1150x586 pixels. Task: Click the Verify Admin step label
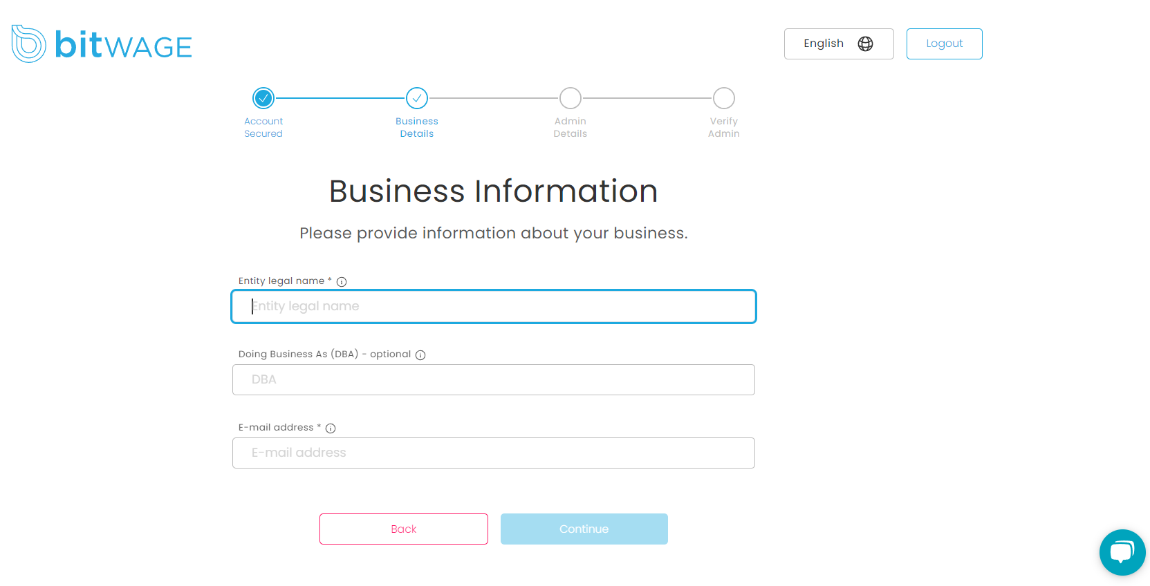[x=724, y=127]
